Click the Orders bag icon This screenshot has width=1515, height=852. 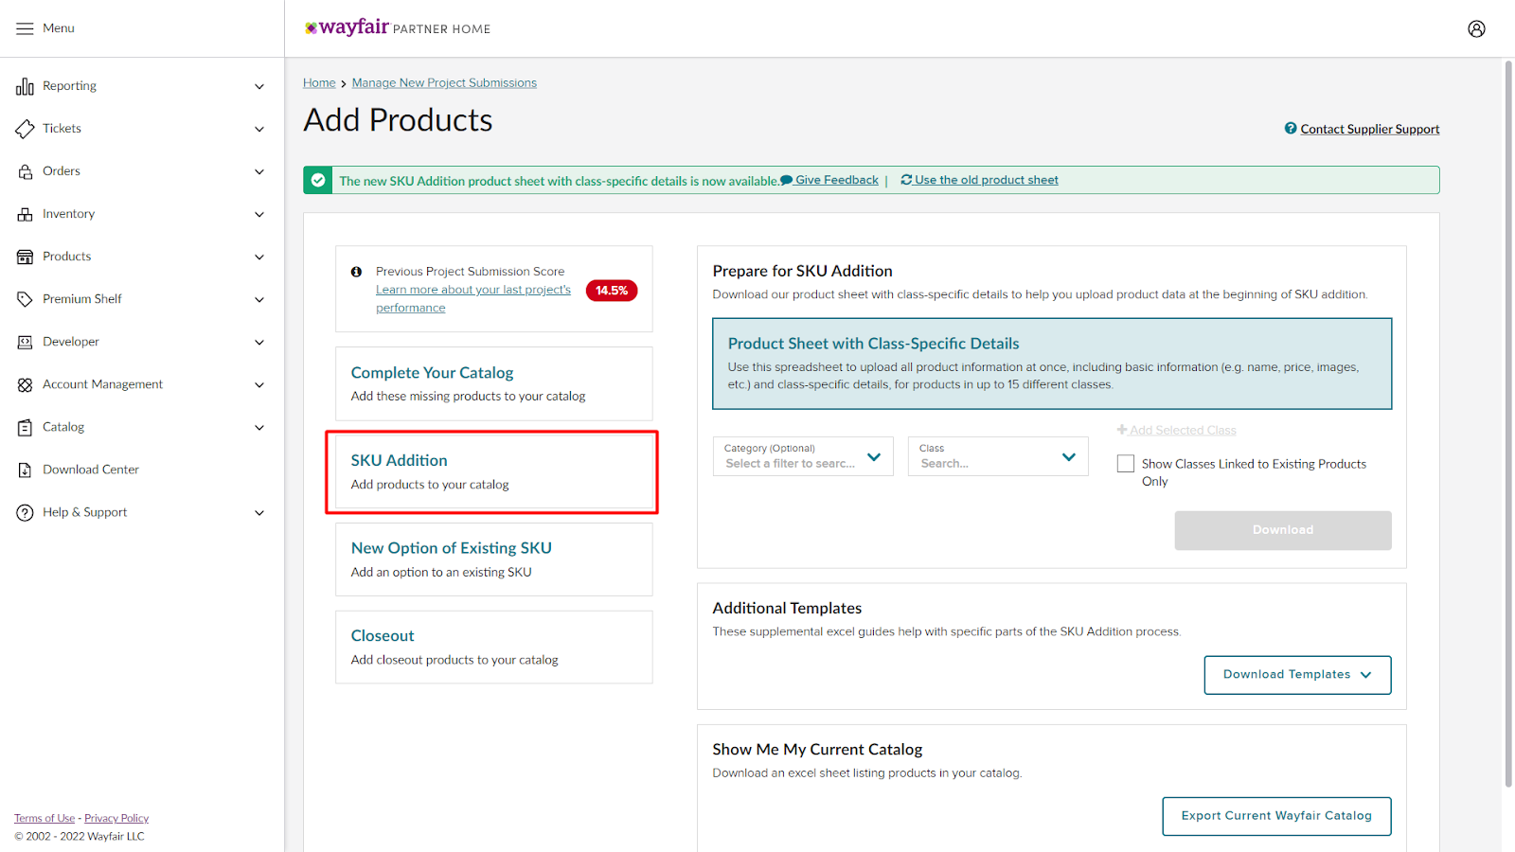click(x=25, y=171)
